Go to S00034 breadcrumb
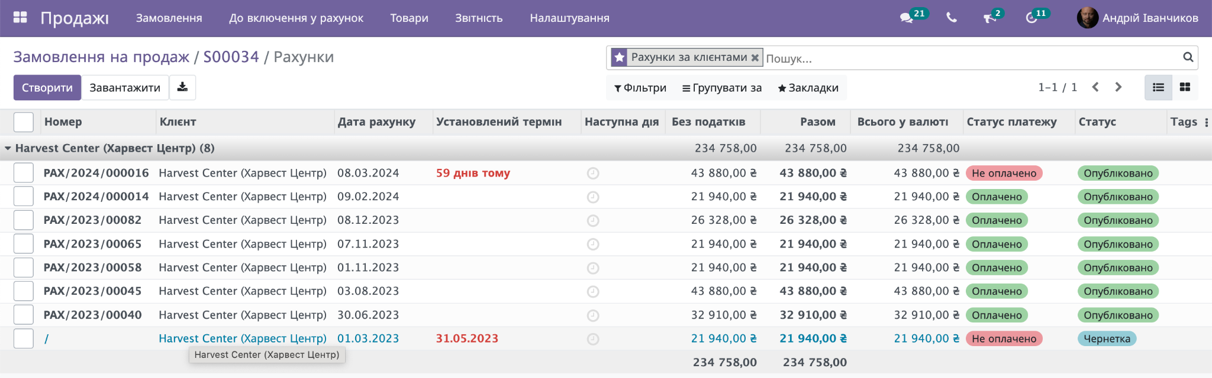Screen dimensions: 1212x378 pos(231,57)
